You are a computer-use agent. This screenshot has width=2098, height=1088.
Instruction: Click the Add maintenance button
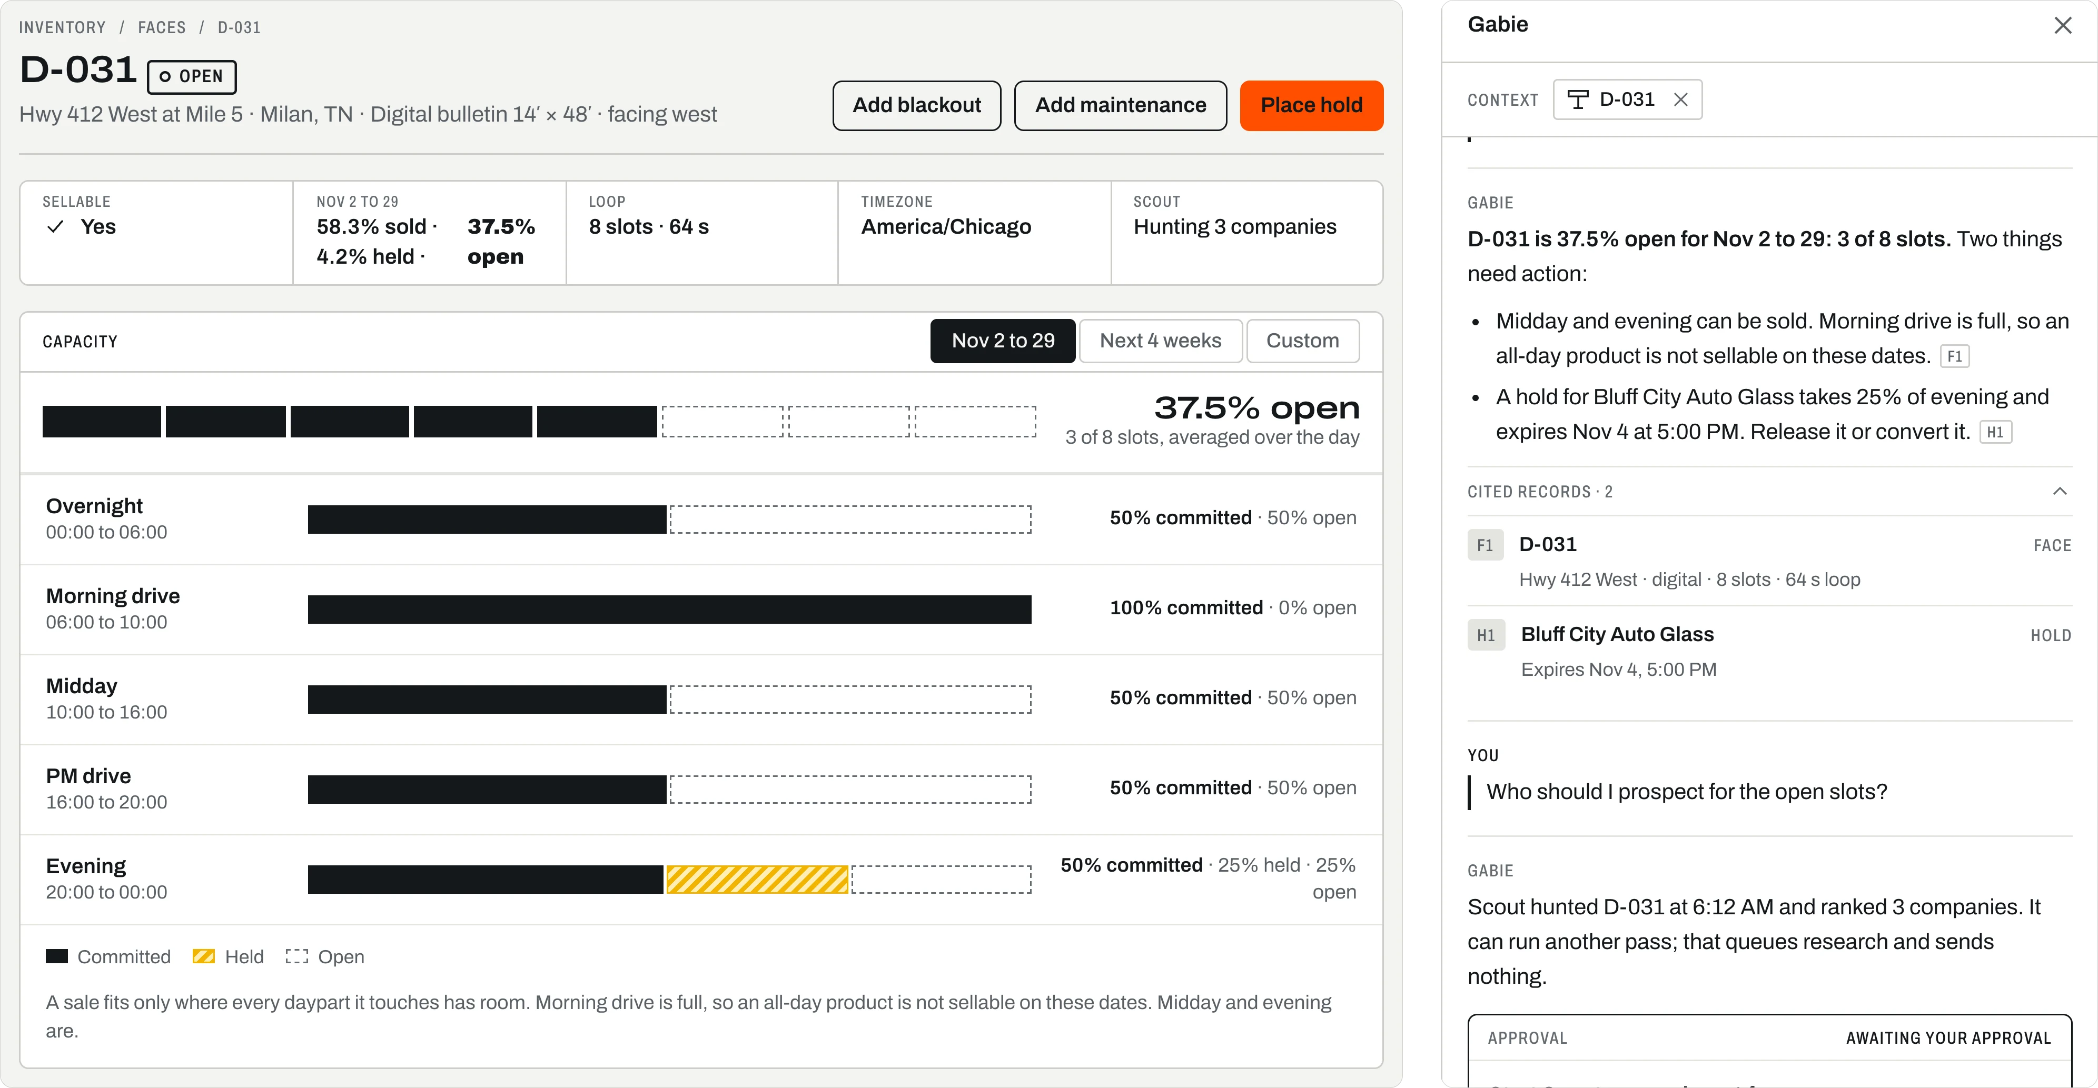pyautogui.click(x=1120, y=105)
